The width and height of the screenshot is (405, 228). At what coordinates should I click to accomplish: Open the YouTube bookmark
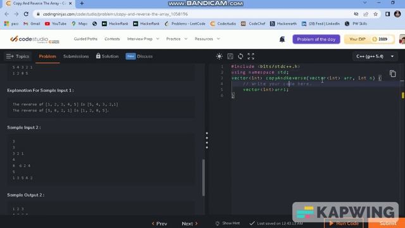click(x=56, y=23)
